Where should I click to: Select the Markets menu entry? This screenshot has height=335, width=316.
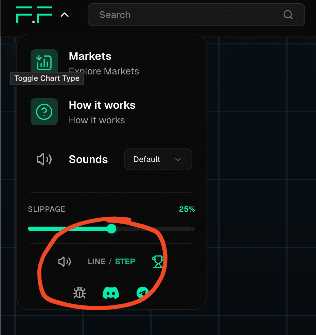click(90, 56)
